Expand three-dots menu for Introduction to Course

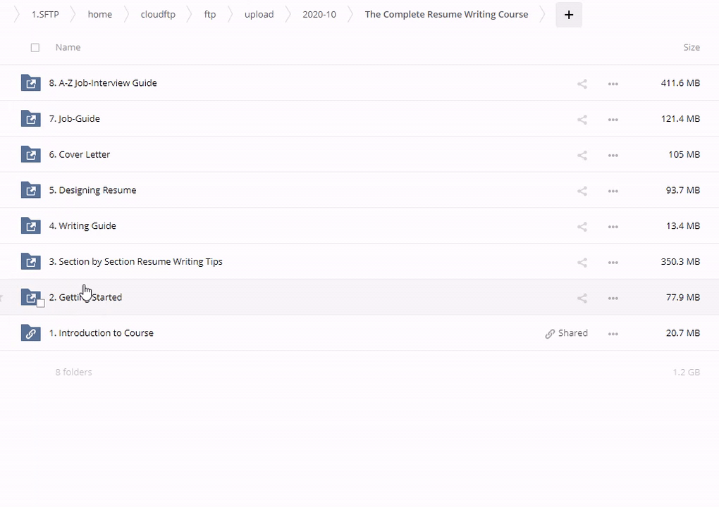pos(613,334)
